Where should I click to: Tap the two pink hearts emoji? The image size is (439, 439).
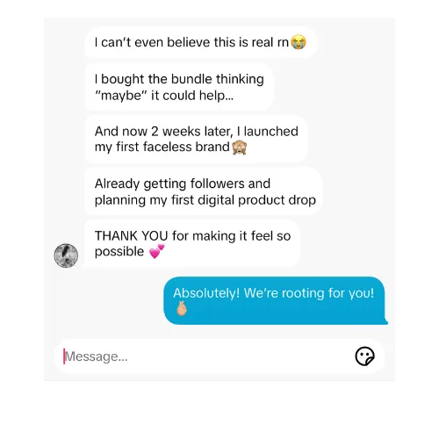point(157,251)
